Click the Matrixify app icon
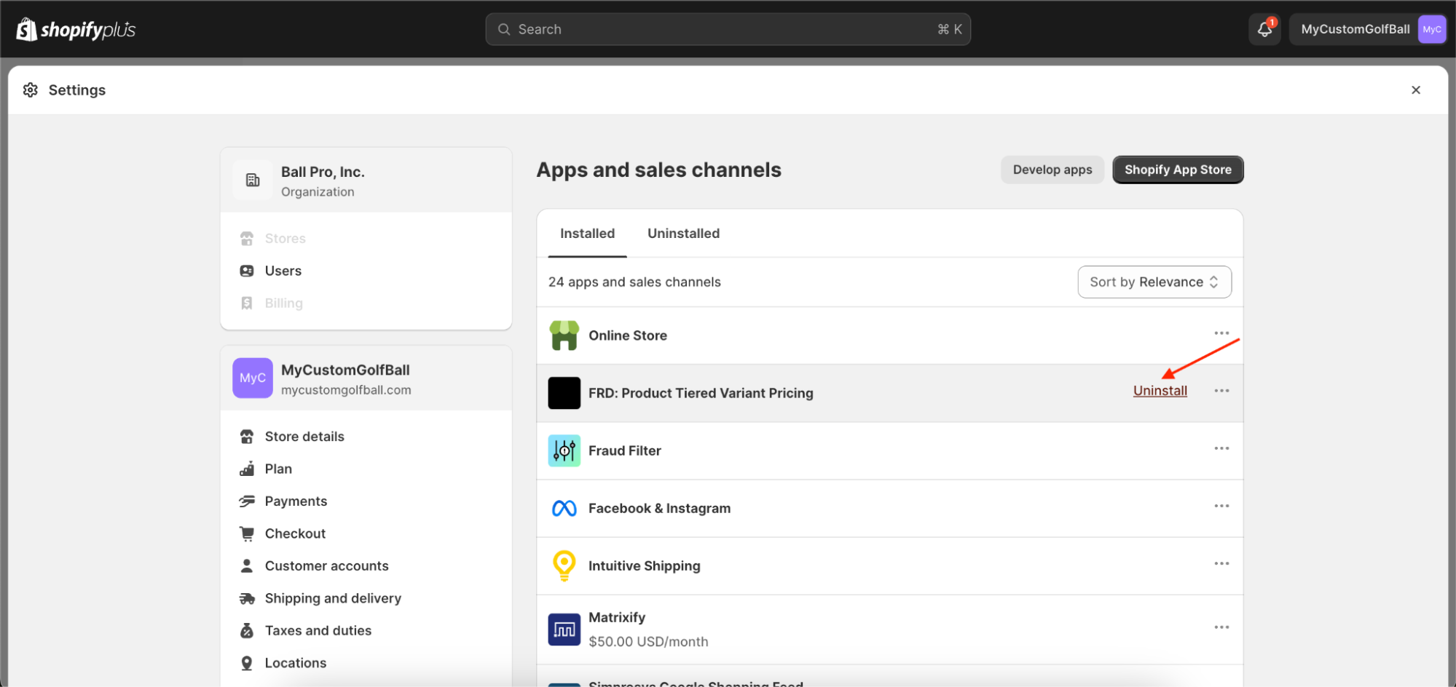The width and height of the screenshot is (1456, 687). click(x=564, y=629)
